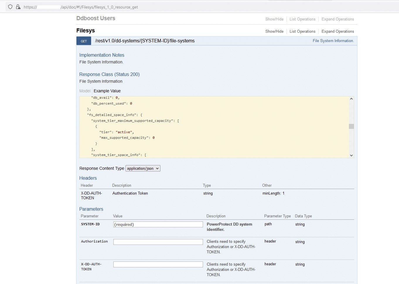399x284 pixels.
Task: Click Show/Hide for Ddboost Users
Action: click(x=274, y=19)
